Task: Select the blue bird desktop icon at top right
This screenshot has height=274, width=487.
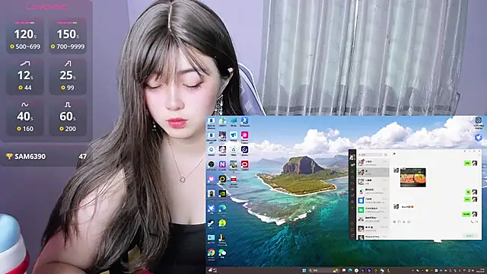Action: tap(479, 137)
